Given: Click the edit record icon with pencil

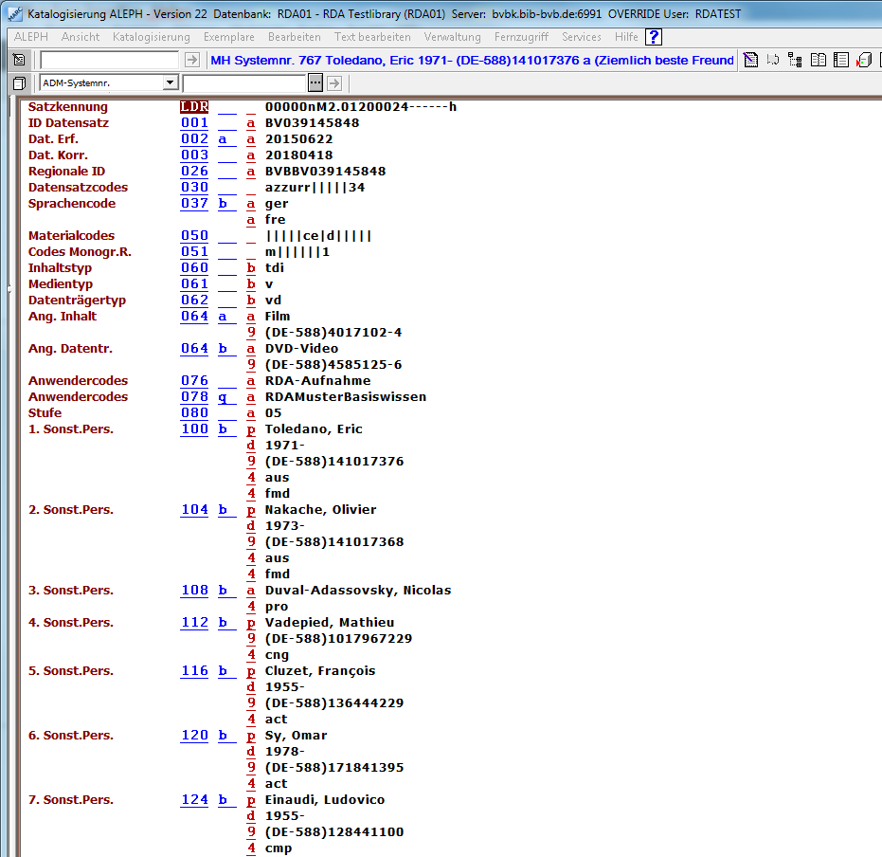Looking at the screenshot, I should pos(750,61).
